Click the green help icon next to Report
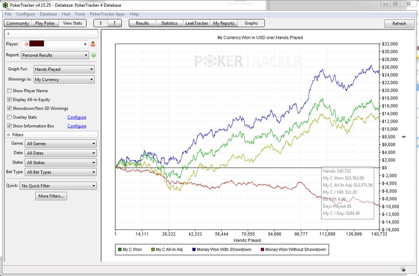The width and height of the screenshot is (419, 276). 93,55
